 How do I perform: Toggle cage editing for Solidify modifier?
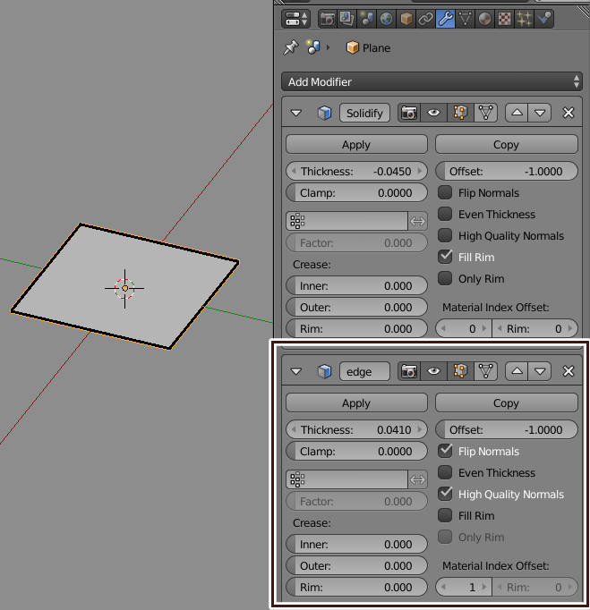click(x=485, y=114)
